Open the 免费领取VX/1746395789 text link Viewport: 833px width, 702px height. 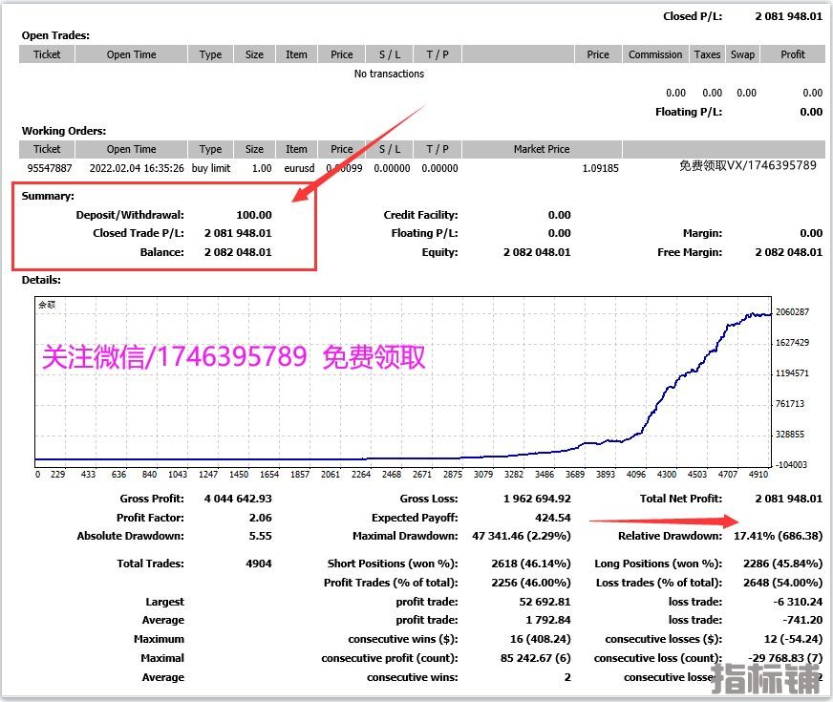(747, 165)
